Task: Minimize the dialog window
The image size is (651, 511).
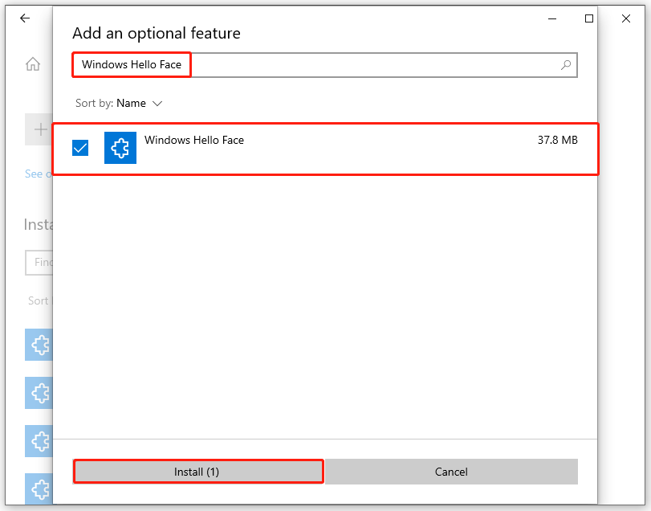Action: click(552, 18)
